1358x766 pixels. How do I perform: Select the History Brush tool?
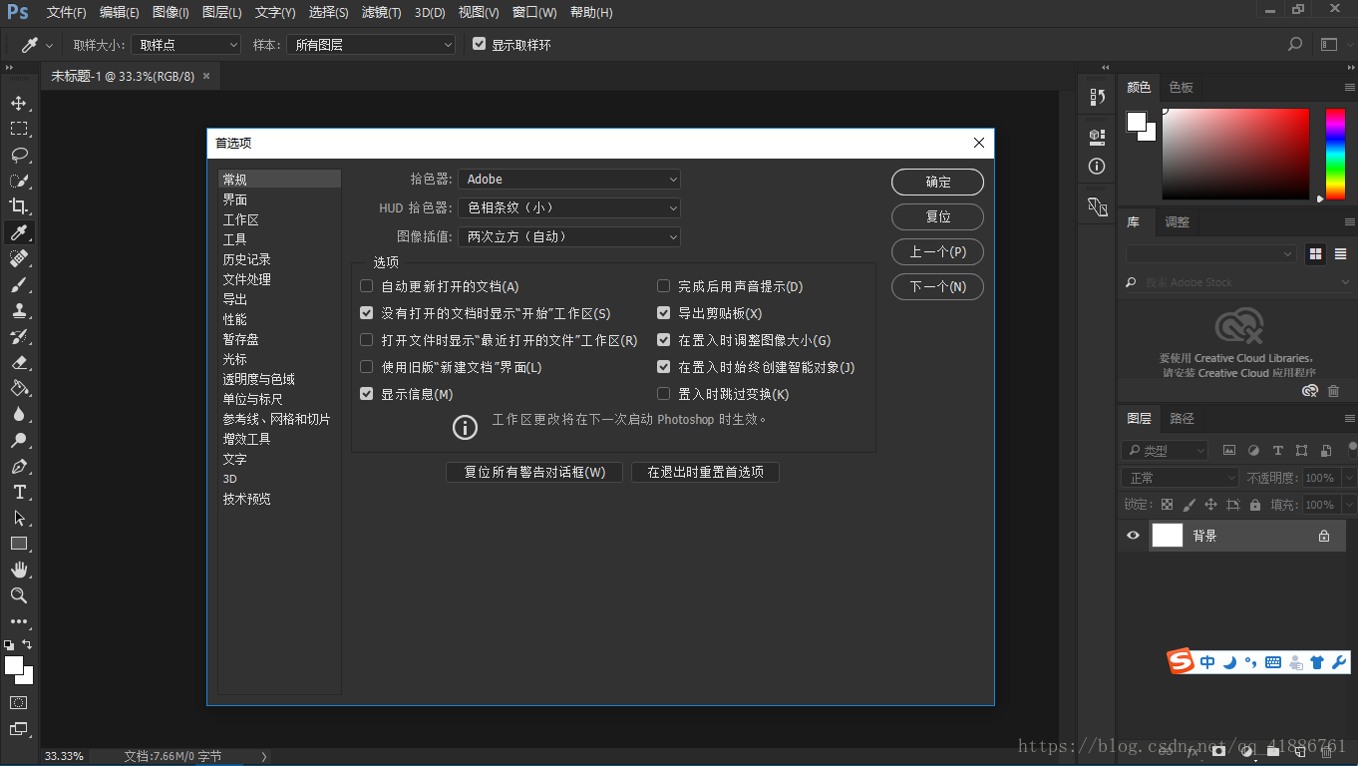coord(19,336)
